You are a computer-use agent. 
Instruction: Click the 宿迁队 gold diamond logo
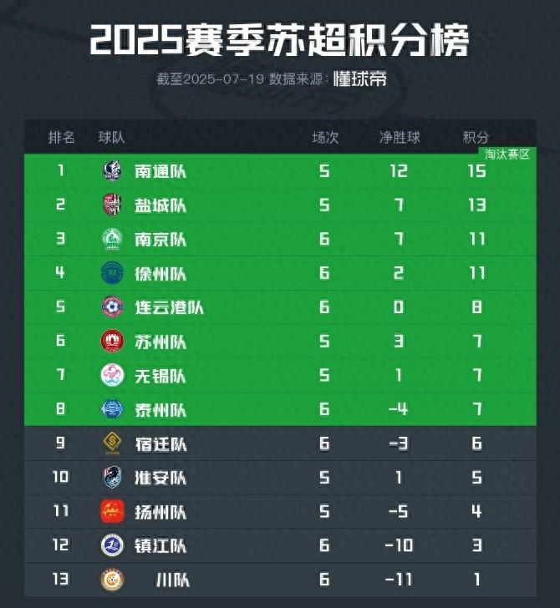tap(112, 443)
